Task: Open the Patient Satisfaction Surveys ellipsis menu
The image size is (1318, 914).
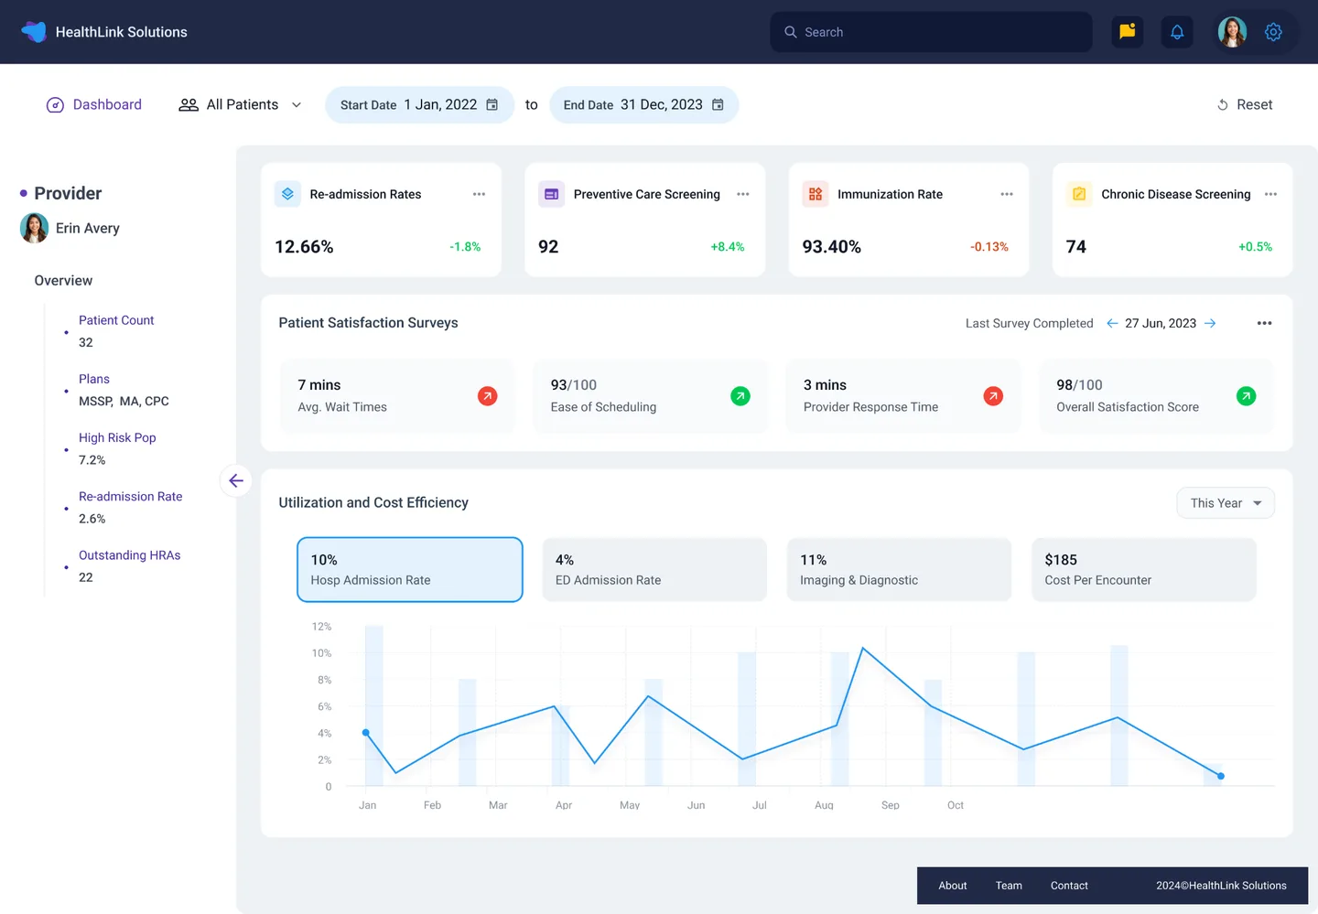Action: (1264, 322)
